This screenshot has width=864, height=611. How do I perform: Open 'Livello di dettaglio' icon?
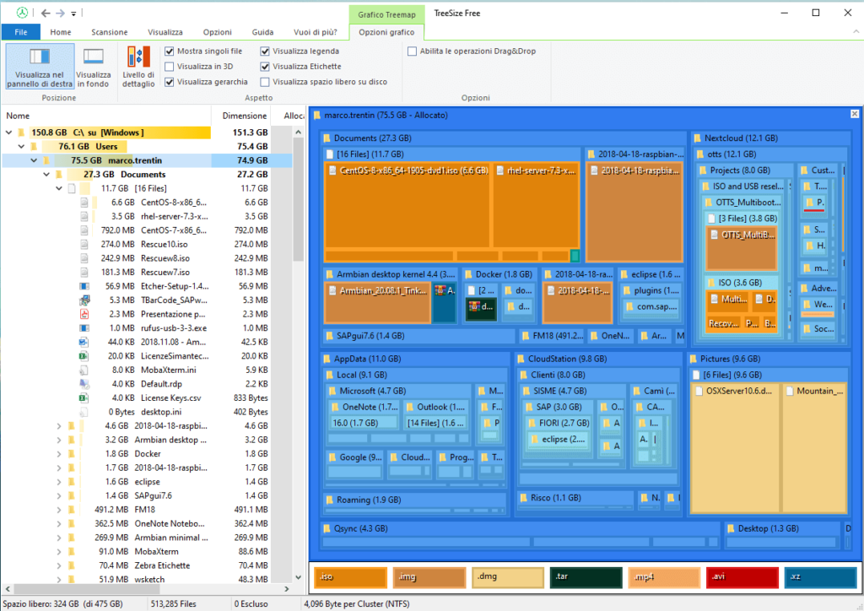[138, 66]
